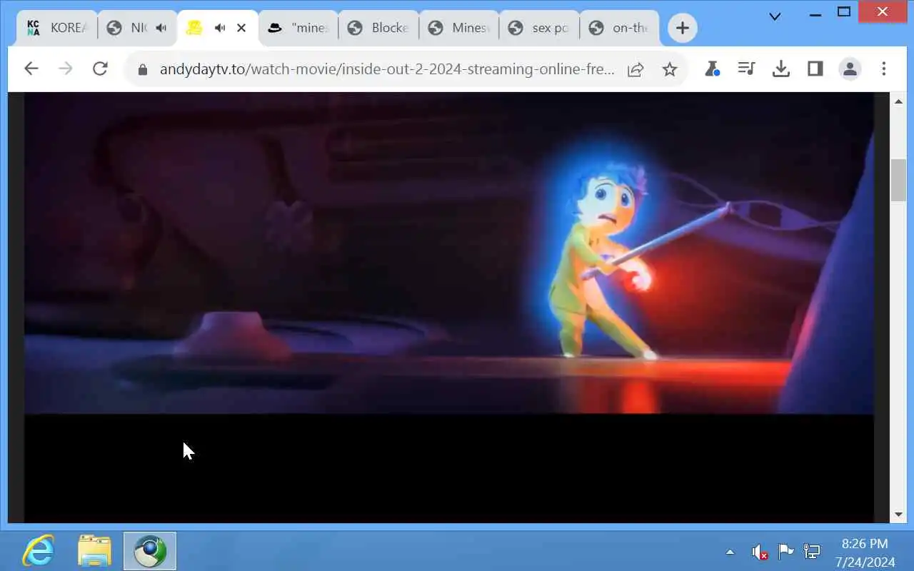914x571 pixels.
Task: Select the Chromium taskbar button
Action: click(150, 551)
